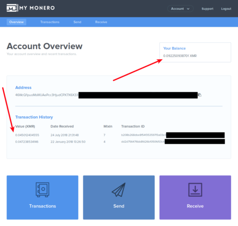
Task: Click the purple Receive tile label
Action: [x=195, y=206]
